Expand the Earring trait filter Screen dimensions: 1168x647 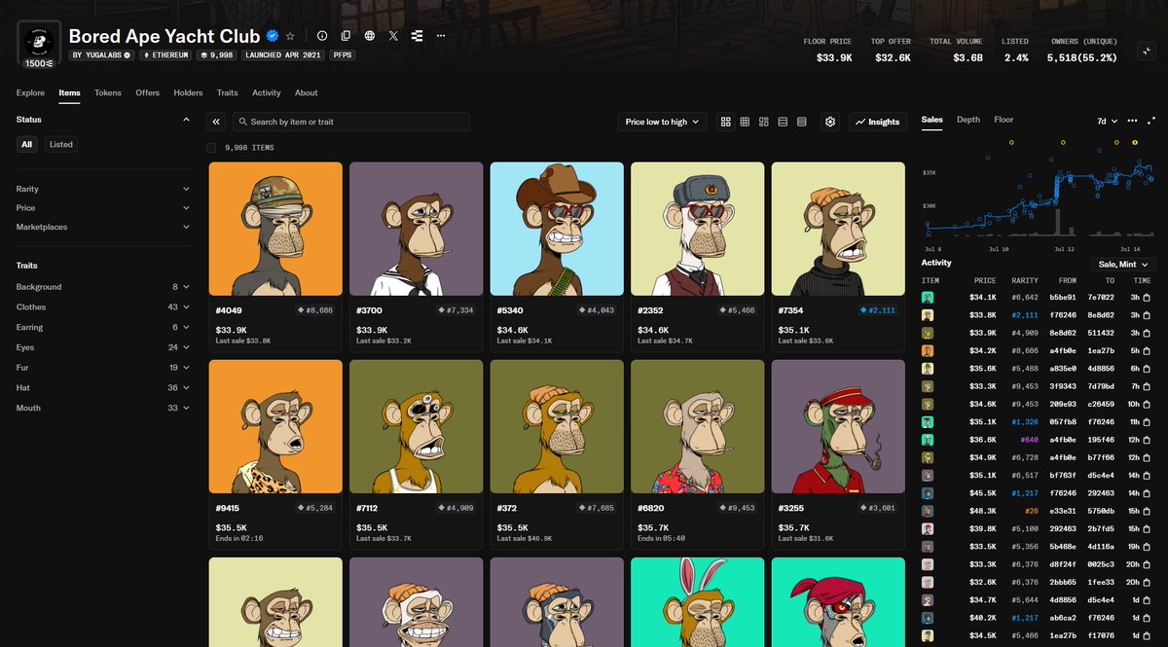pos(103,328)
